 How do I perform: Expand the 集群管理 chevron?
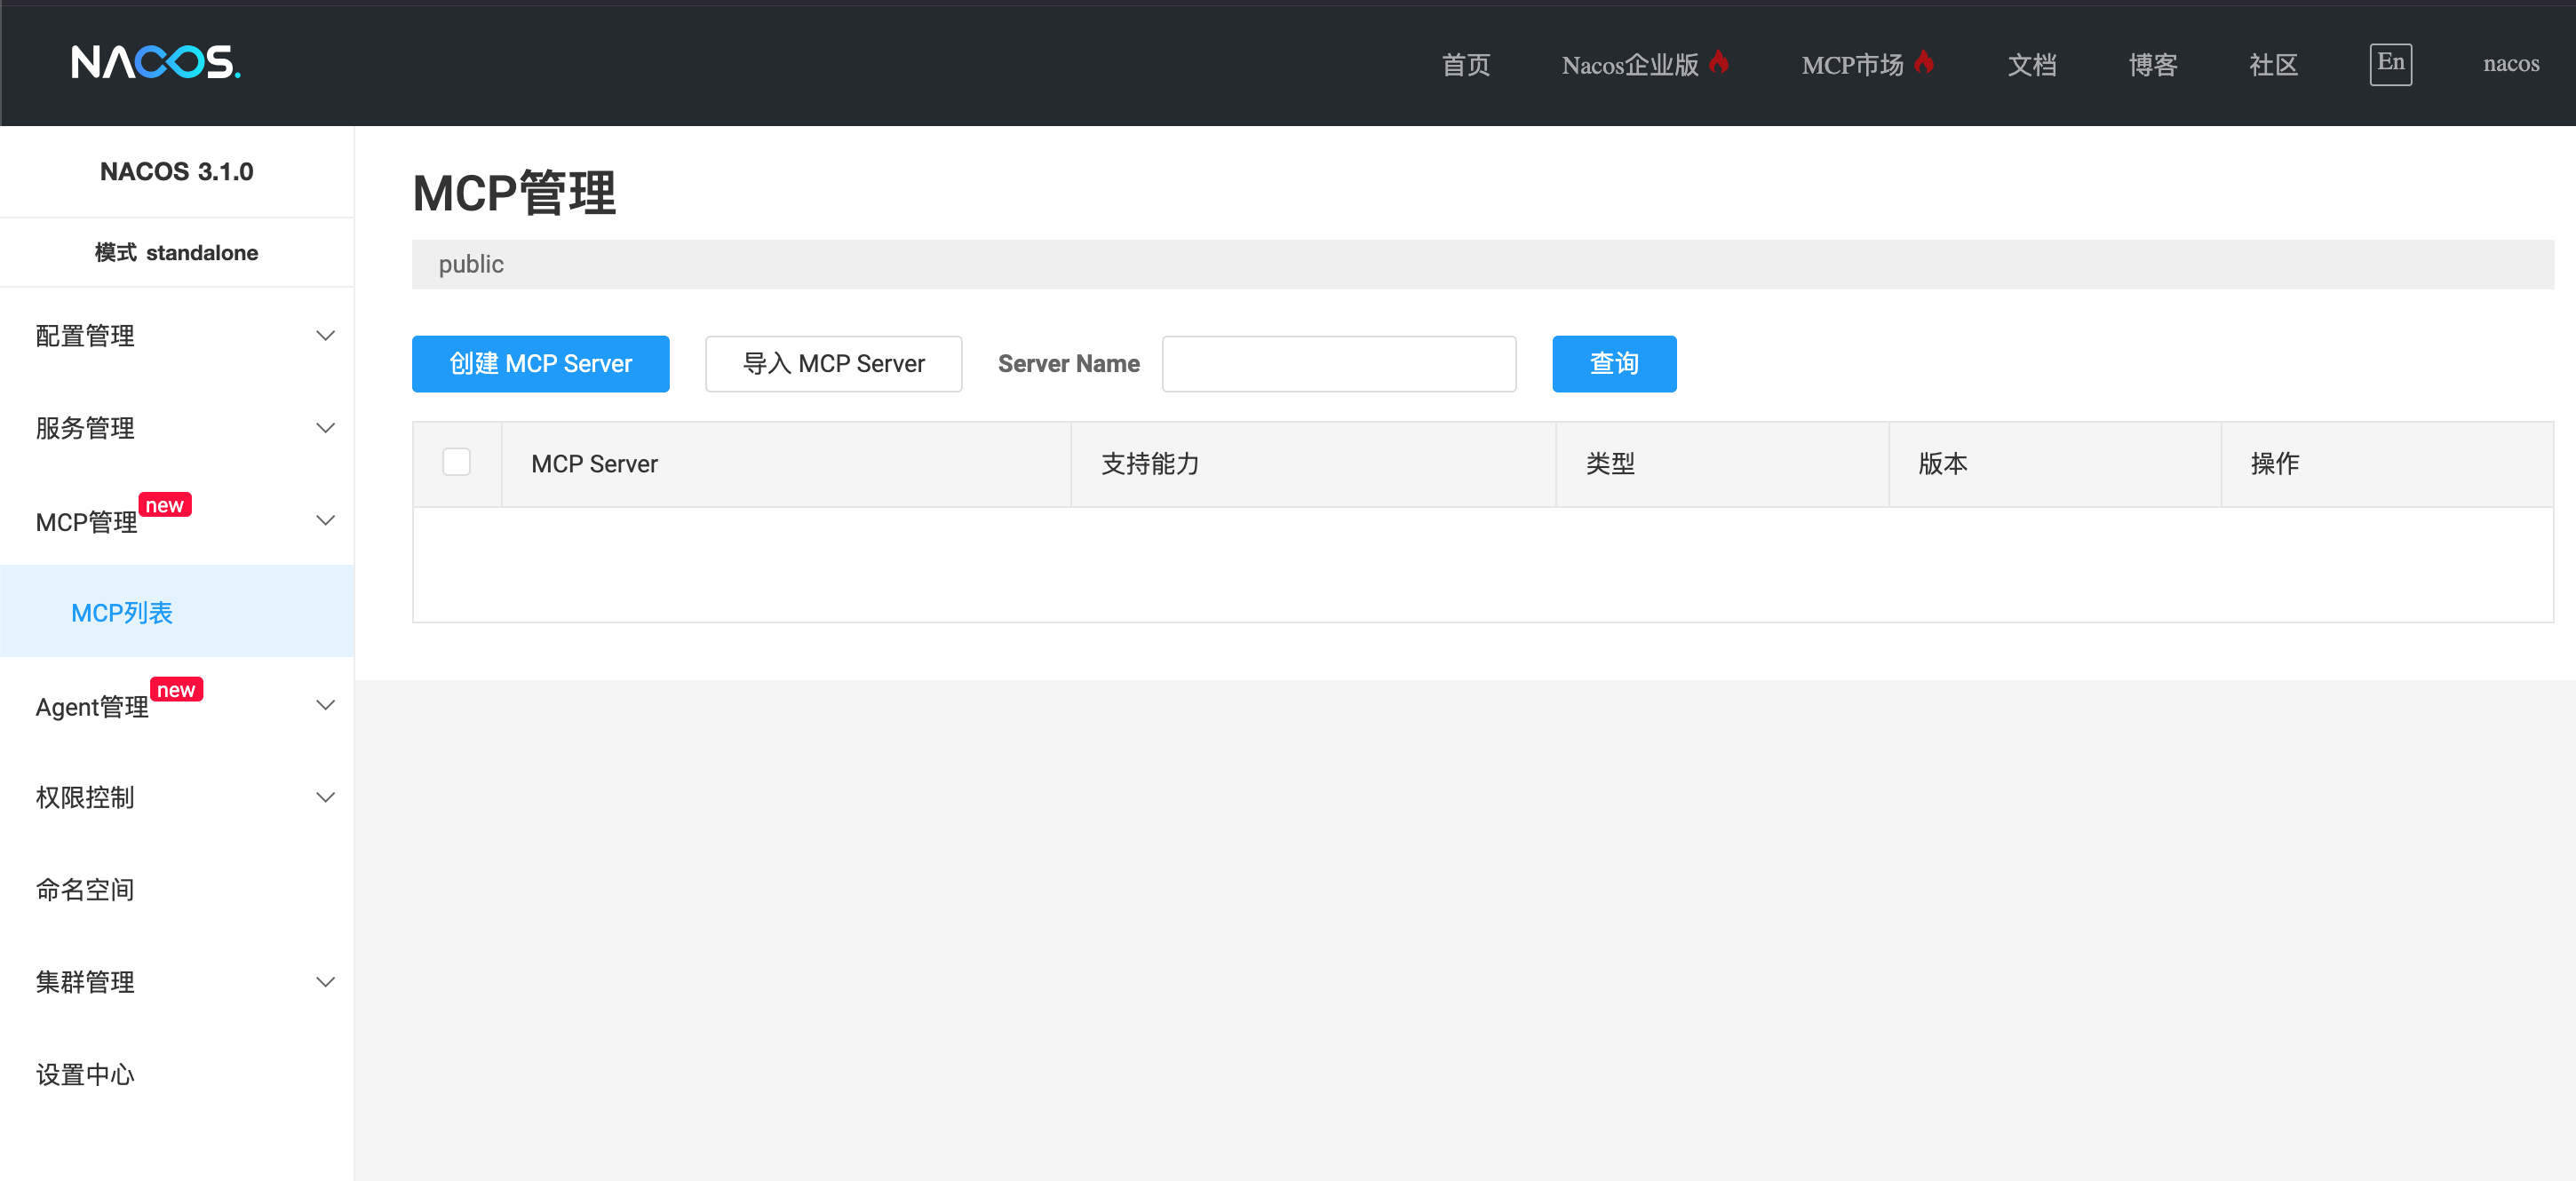[325, 982]
